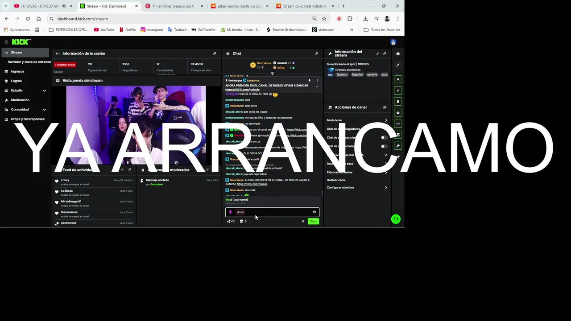Click the Netflix bookmark
Screen dimensions: 571x321
(x=127, y=29)
